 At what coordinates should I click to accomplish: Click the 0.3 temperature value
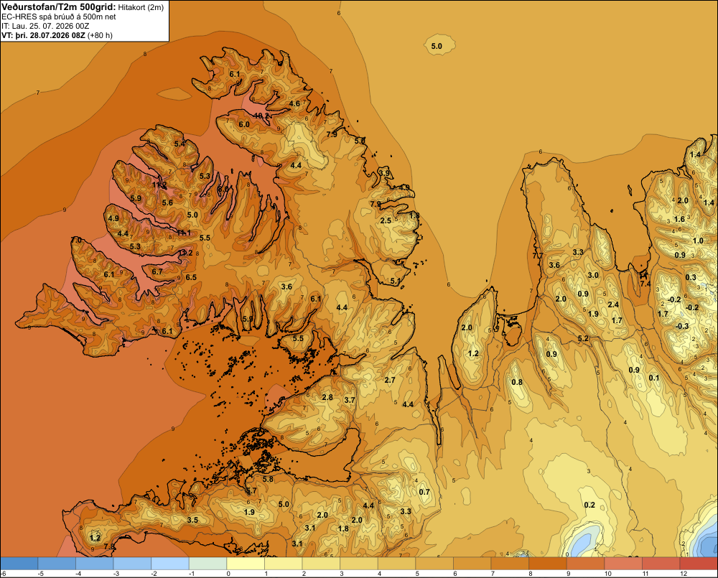691,277
